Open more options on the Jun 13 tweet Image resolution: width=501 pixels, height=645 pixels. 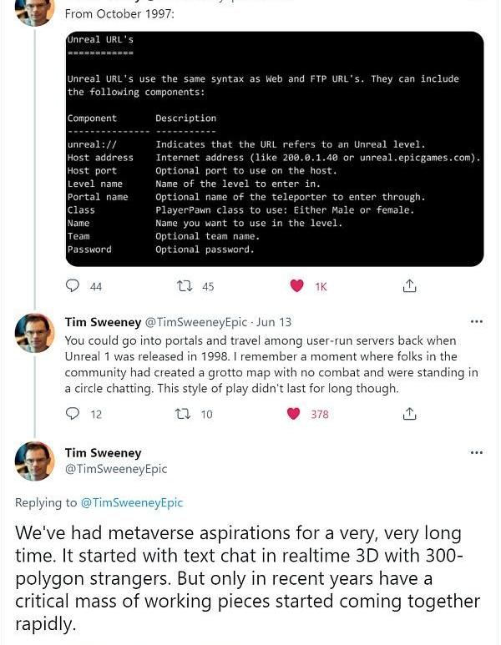pyautogui.click(x=477, y=321)
